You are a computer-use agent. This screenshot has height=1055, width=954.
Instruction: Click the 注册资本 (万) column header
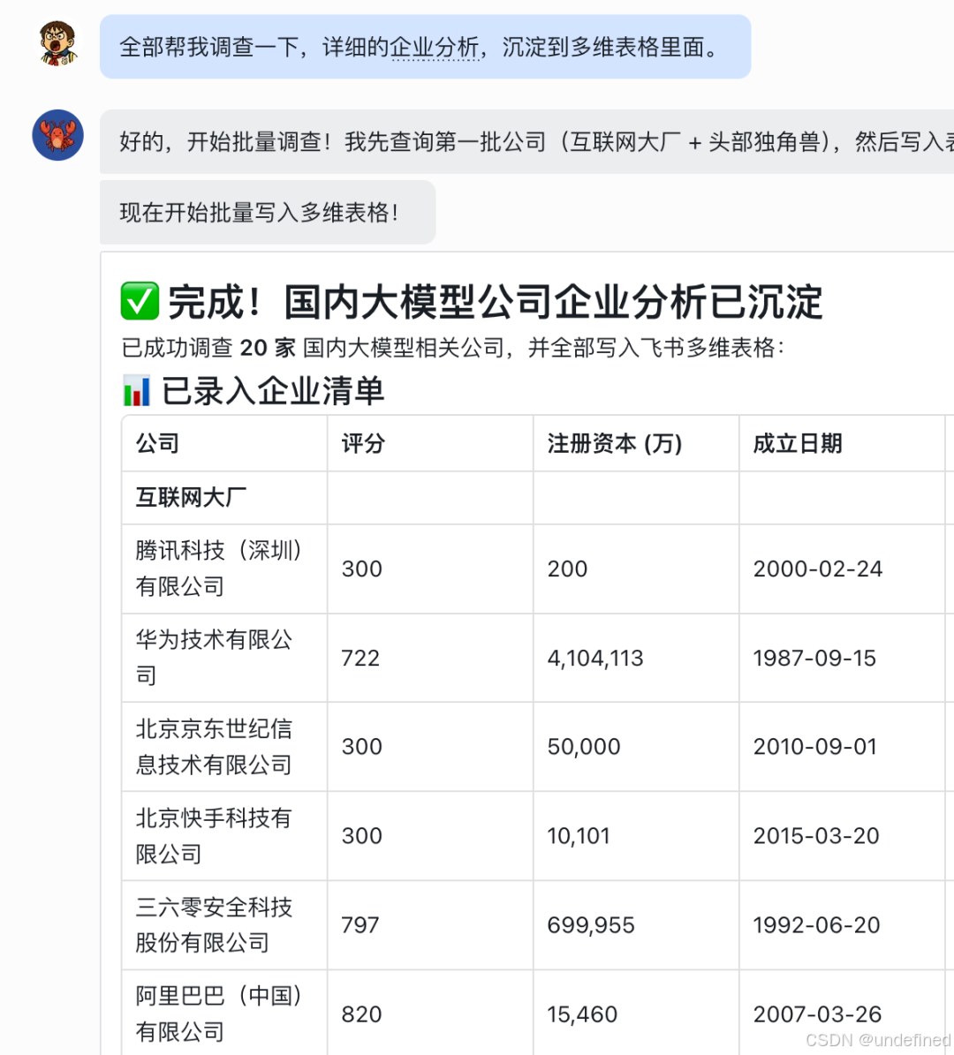tap(636, 443)
